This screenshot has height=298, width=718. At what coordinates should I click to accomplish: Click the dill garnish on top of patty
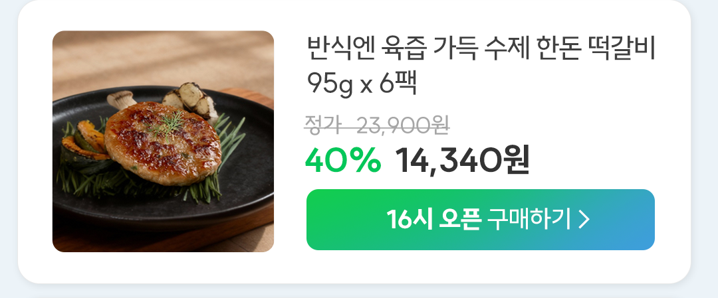click(x=167, y=123)
